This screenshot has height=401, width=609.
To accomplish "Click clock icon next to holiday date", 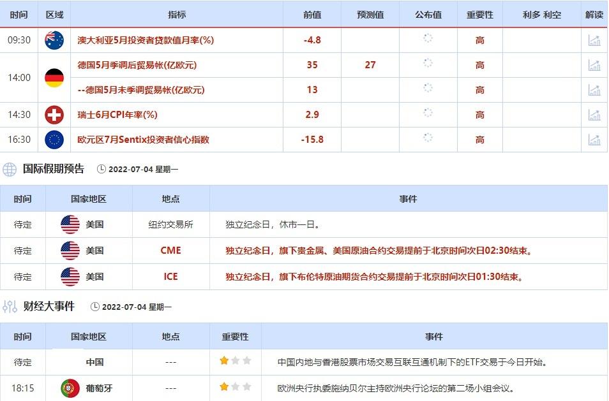I will pos(101,169).
